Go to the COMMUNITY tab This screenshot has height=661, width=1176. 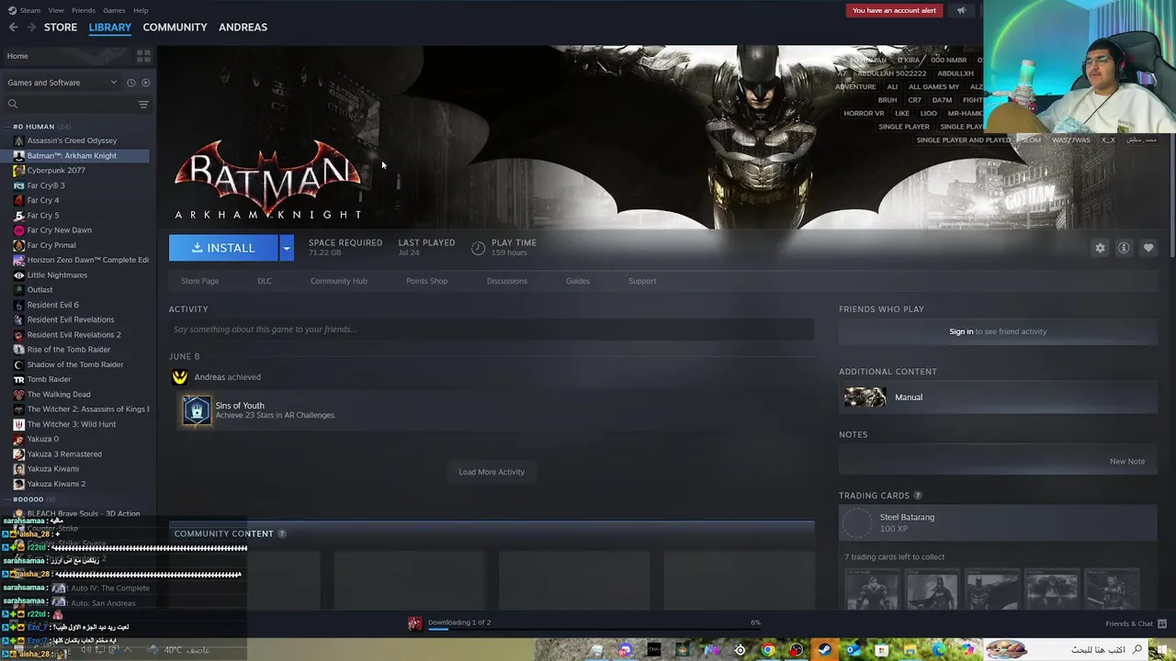click(175, 28)
